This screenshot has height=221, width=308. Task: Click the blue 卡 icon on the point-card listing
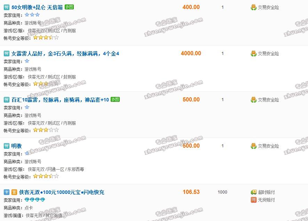tap(7, 192)
